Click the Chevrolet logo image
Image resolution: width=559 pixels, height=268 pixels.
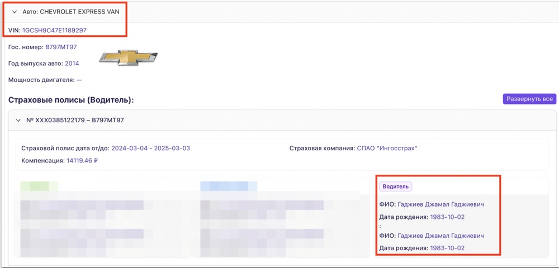pos(129,58)
